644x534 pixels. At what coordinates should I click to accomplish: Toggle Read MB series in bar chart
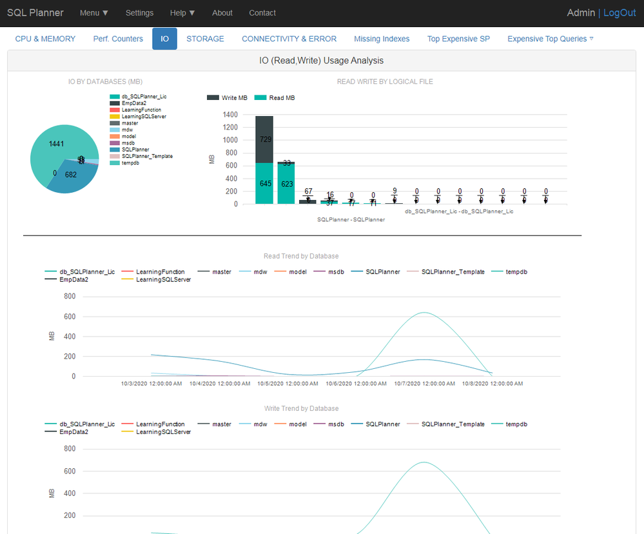(275, 98)
